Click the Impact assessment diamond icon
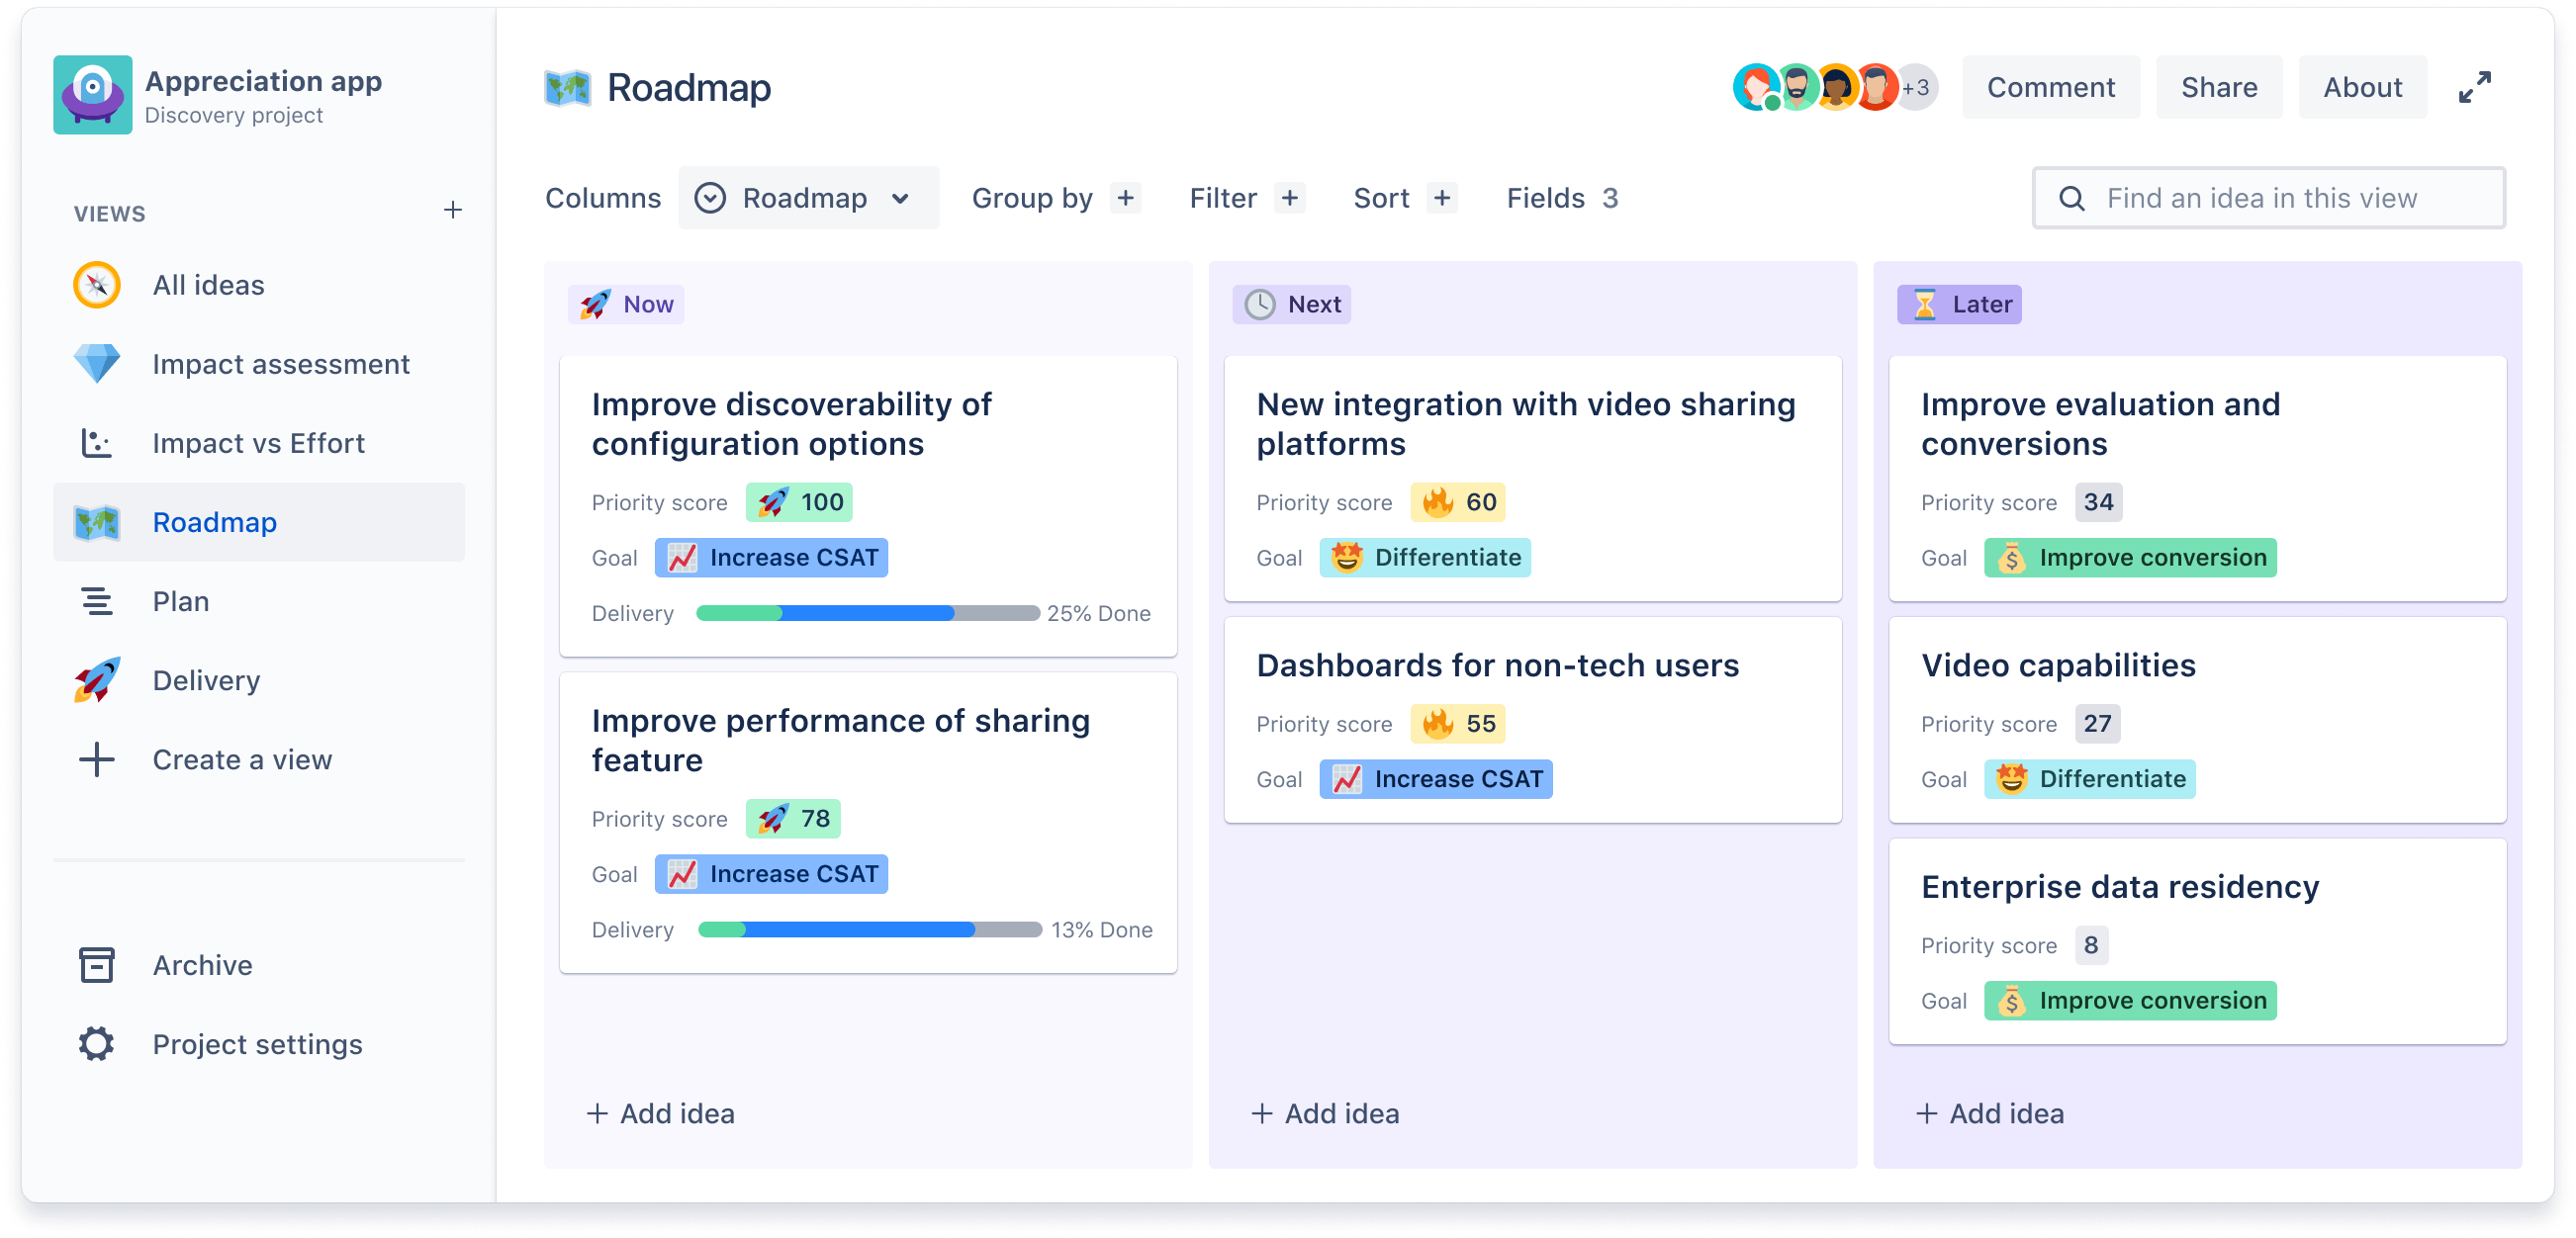The height and width of the screenshot is (1238, 2576). pos(95,363)
